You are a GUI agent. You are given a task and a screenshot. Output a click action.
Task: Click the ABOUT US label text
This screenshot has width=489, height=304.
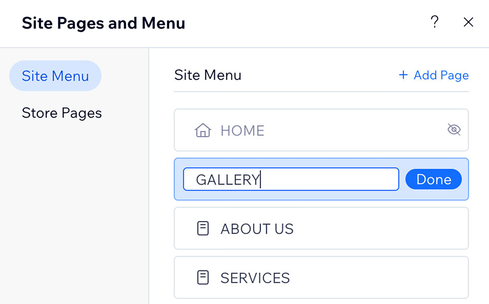click(257, 229)
